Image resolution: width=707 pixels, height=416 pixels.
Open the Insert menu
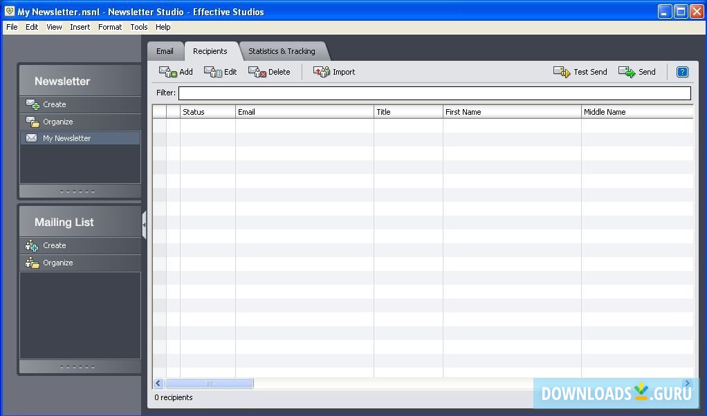click(x=80, y=27)
